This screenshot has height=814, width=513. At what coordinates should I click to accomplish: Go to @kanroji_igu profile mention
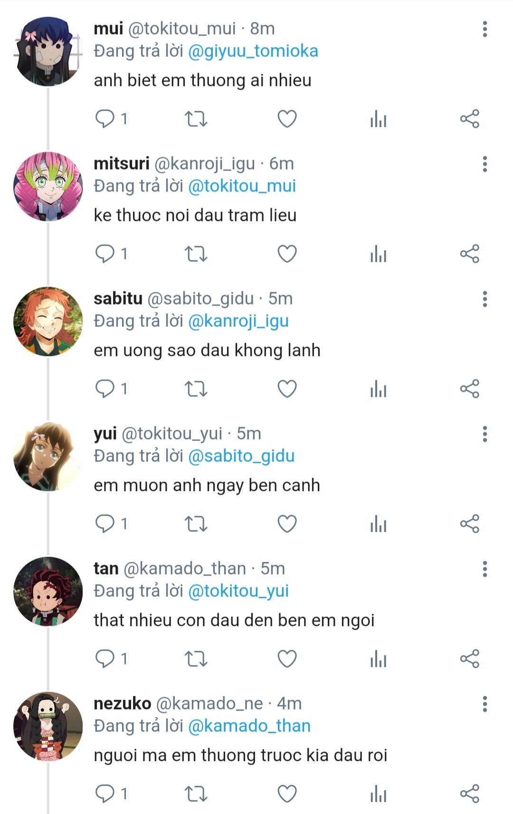[238, 321]
